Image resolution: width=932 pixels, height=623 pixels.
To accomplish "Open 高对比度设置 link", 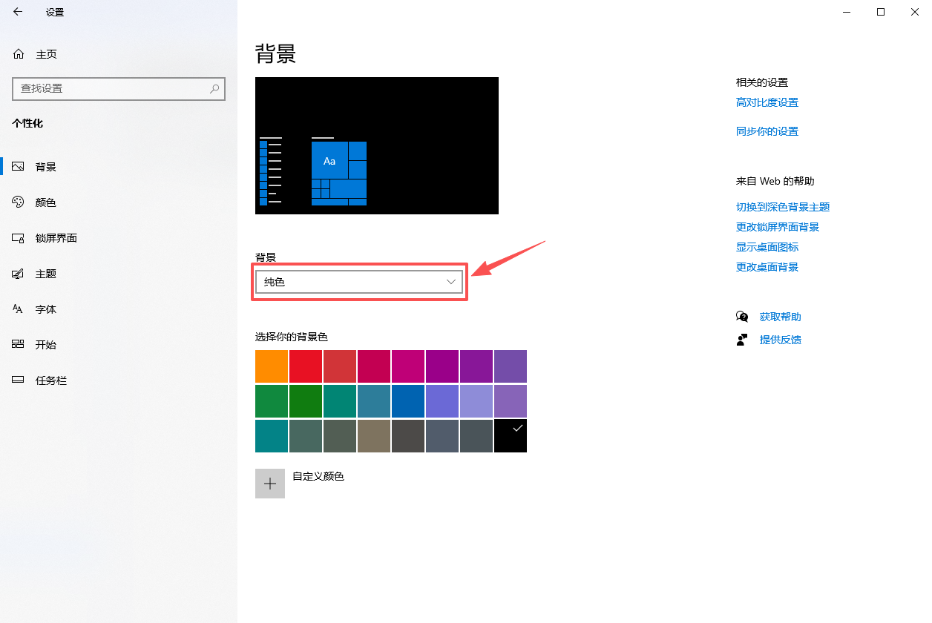I will coord(767,103).
